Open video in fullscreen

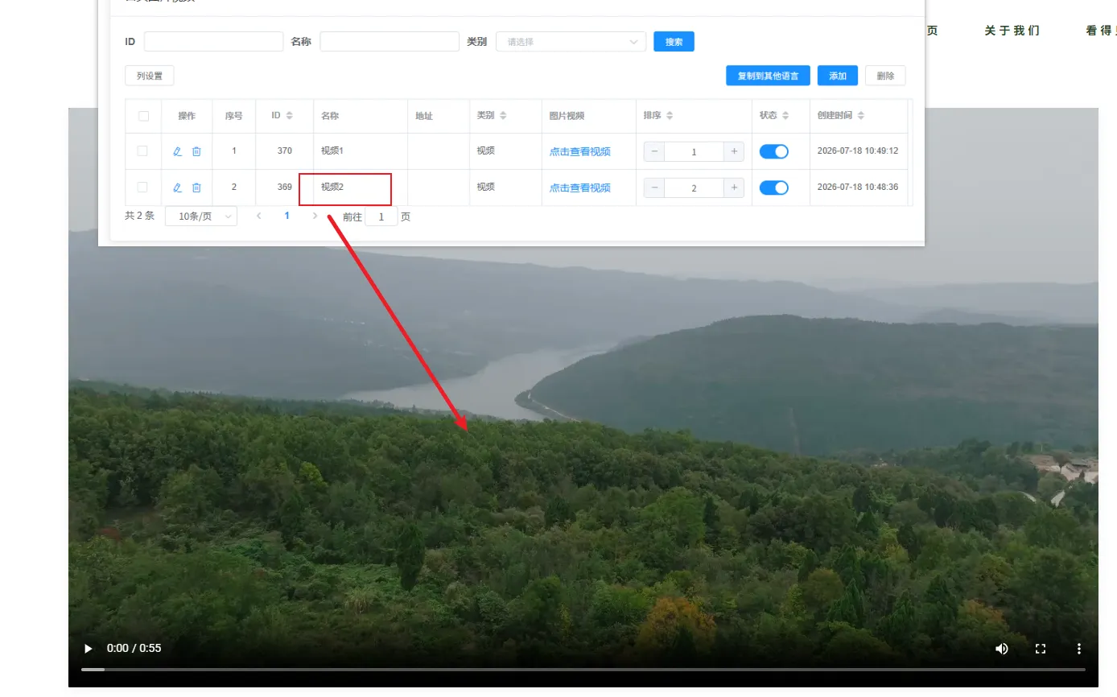tap(1041, 648)
